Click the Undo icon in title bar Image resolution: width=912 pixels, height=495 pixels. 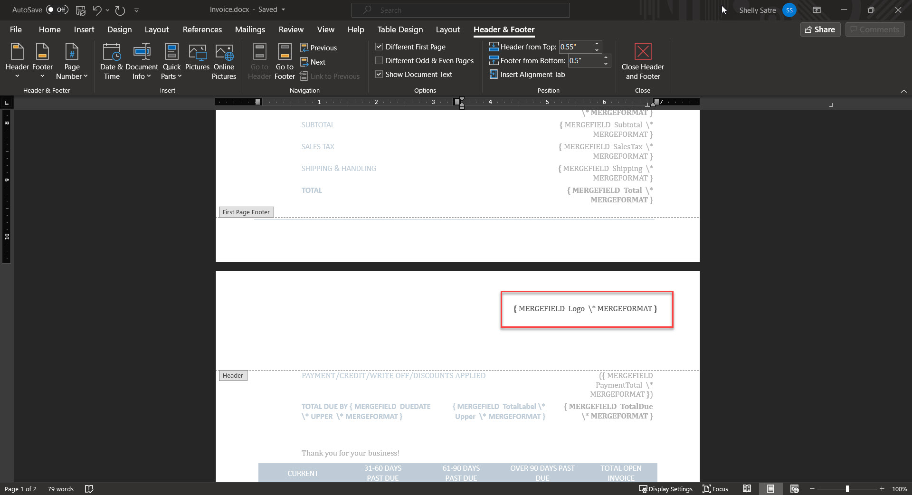tap(97, 10)
